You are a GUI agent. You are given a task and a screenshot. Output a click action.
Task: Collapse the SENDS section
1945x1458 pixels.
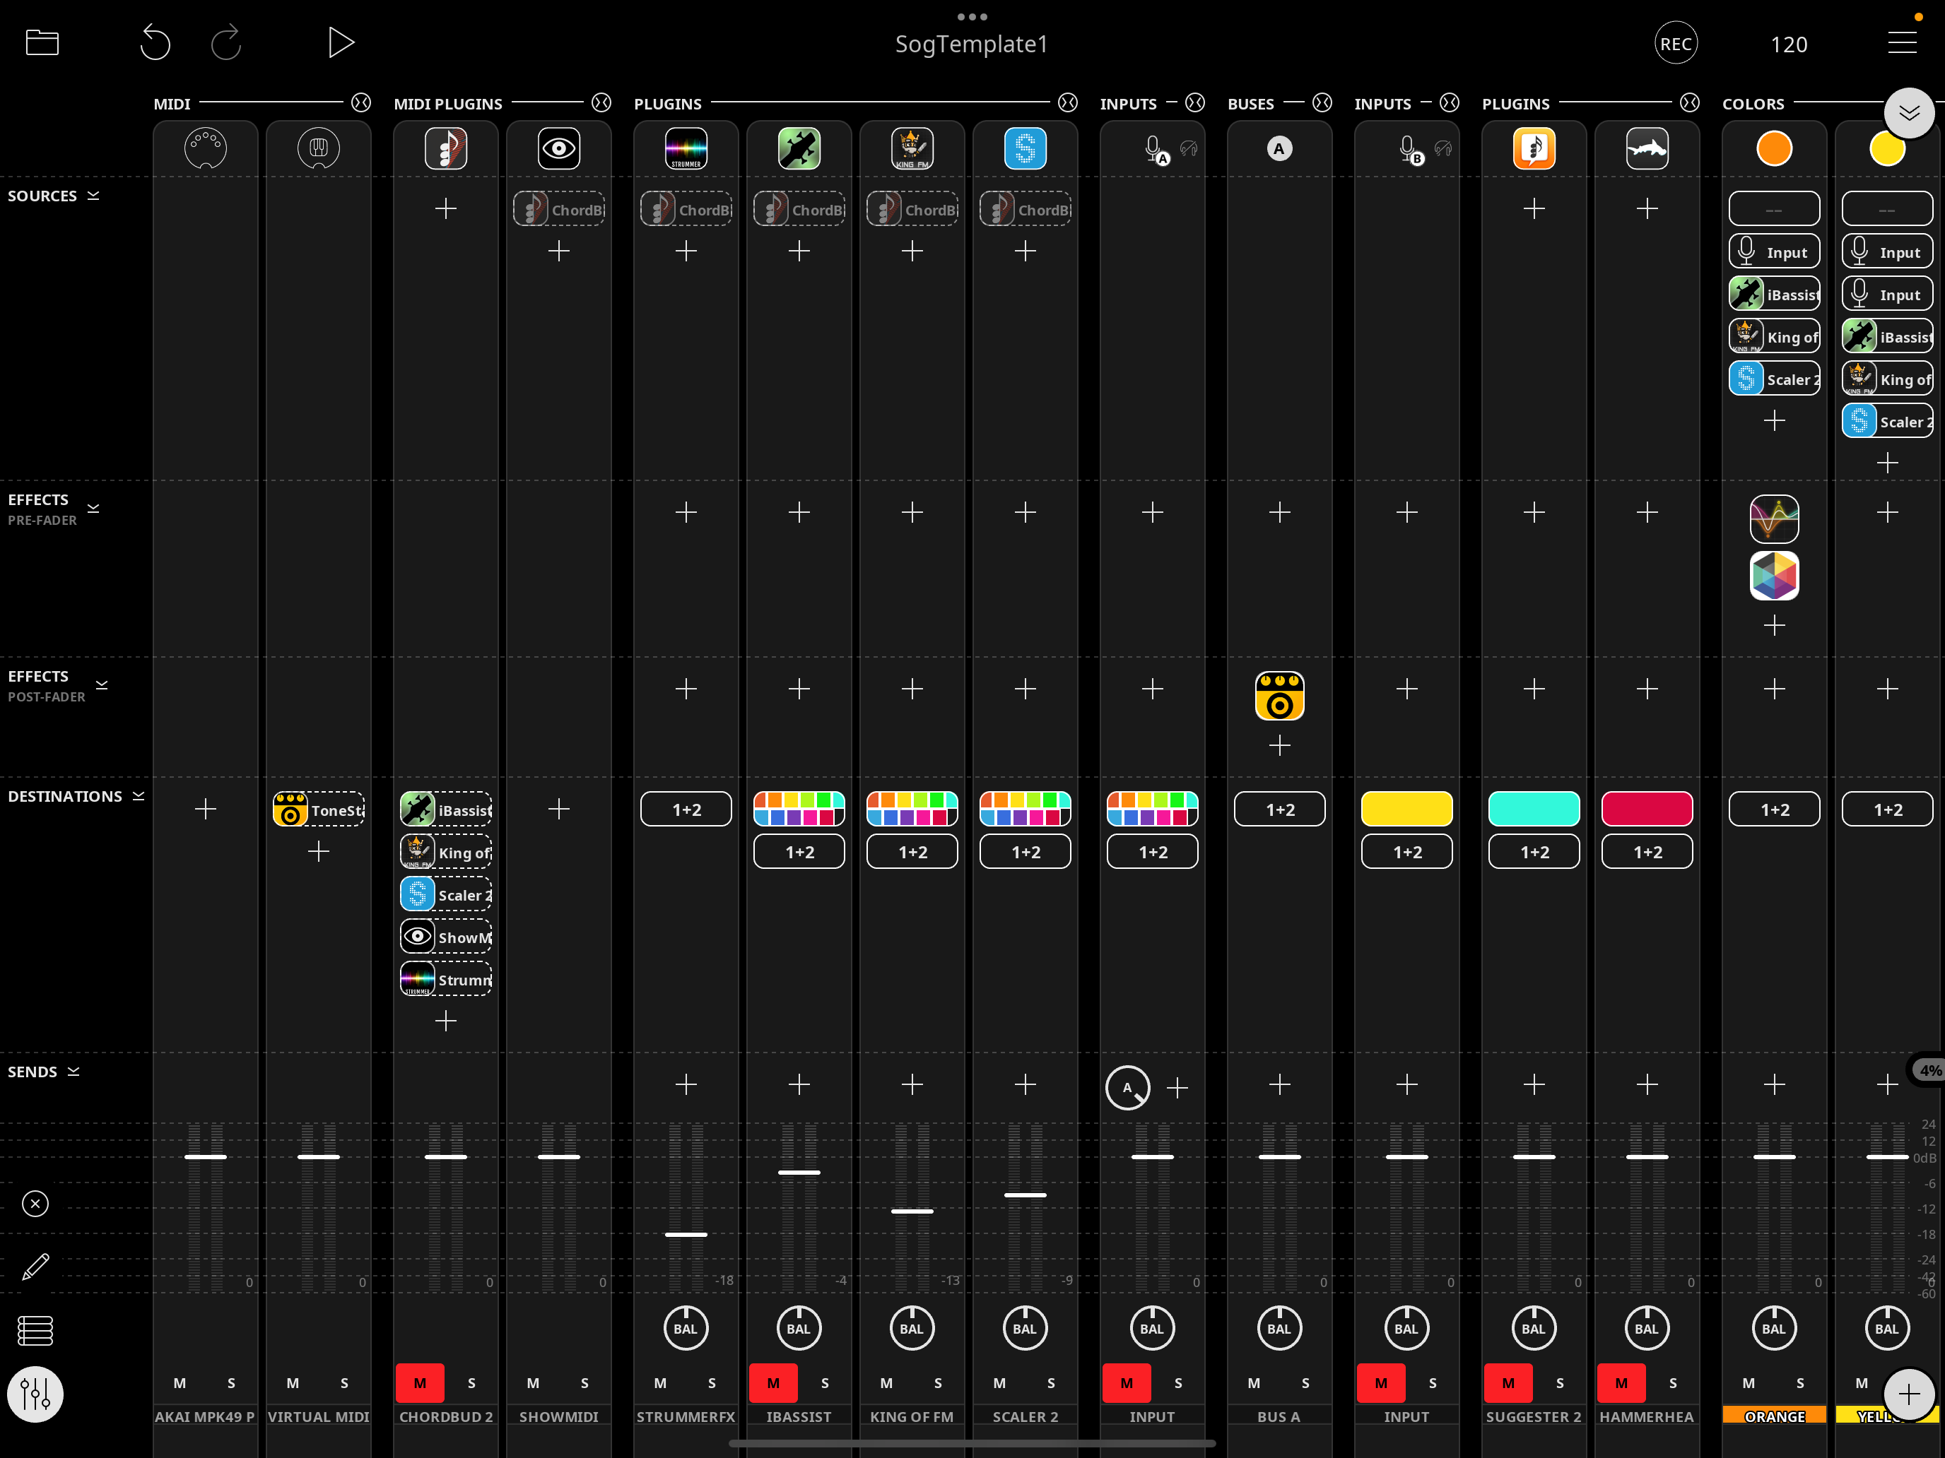click(74, 1072)
